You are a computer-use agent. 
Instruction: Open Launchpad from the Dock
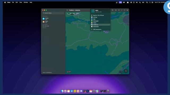click(x=65, y=91)
